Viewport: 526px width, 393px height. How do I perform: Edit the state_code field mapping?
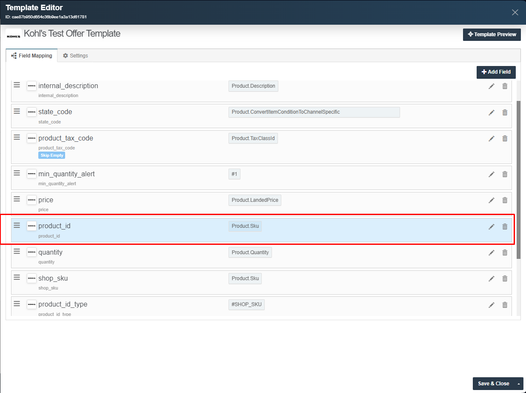pos(492,112)
